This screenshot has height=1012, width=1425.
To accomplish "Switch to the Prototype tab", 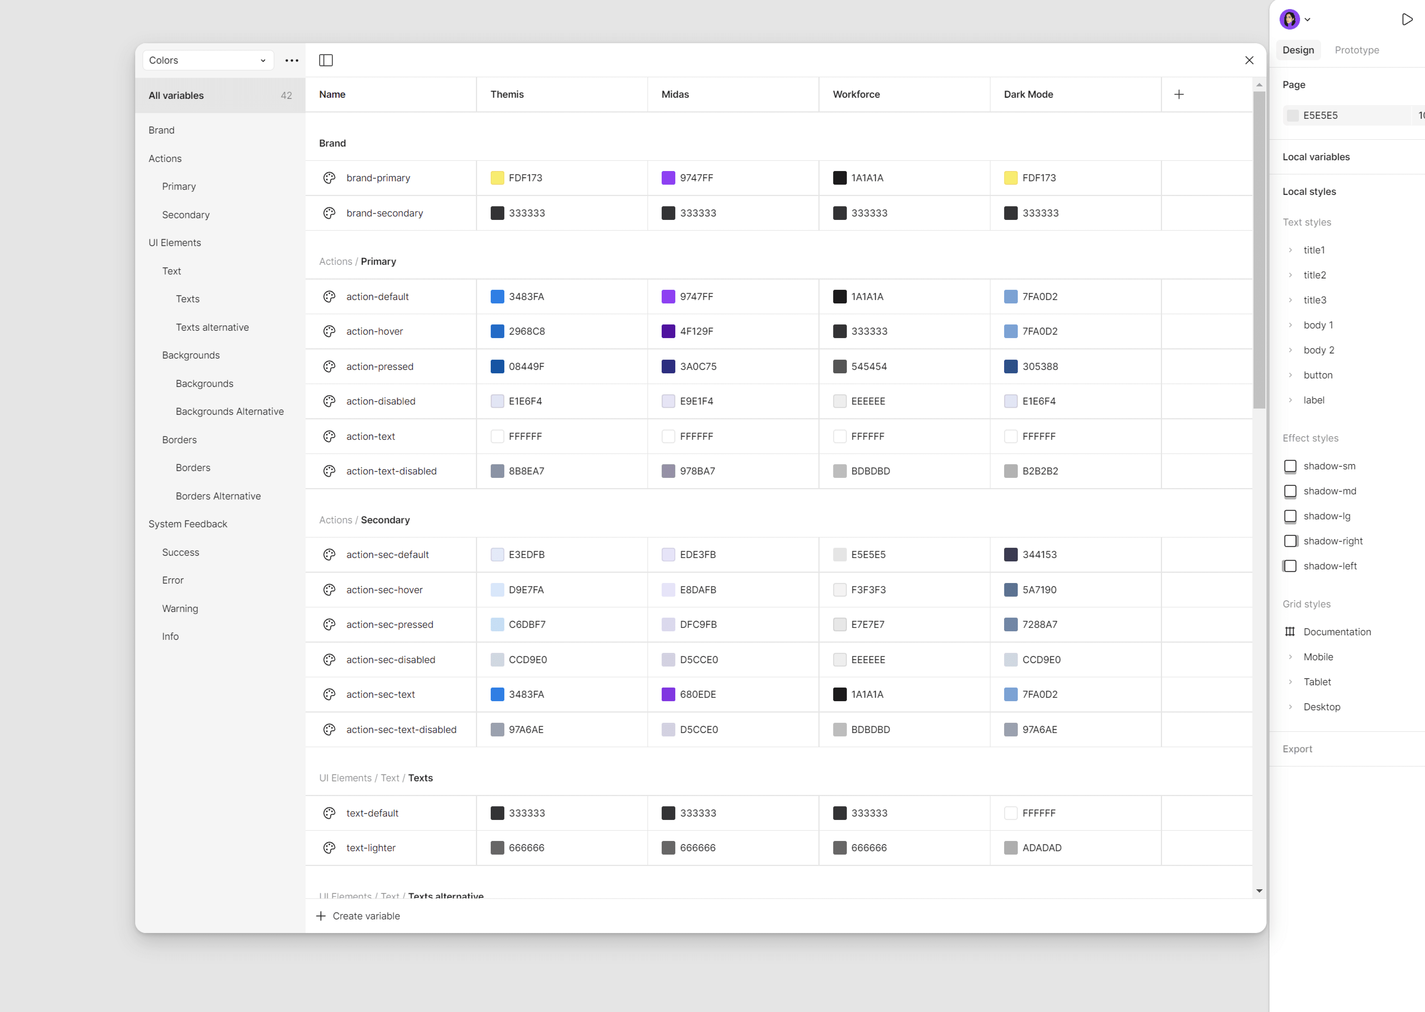I will (1357, 50).
